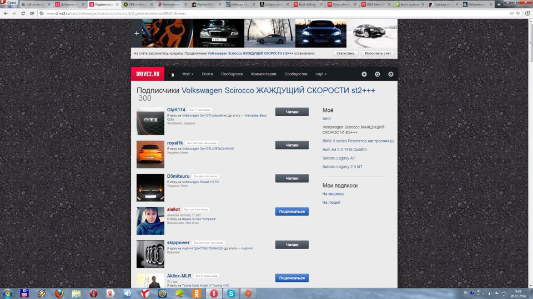Click Подписаться button for Akllex-MLR

pos(292,277)
